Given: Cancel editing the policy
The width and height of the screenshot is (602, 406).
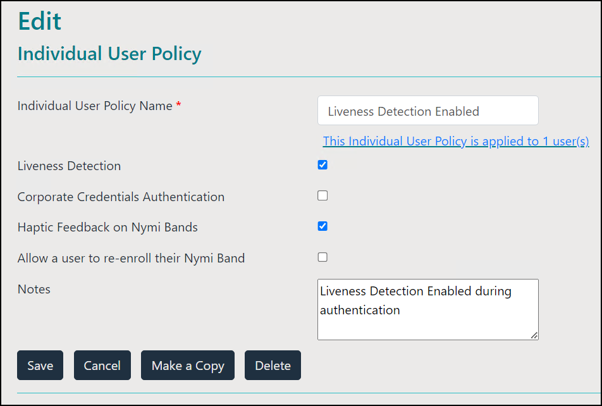Looking at the screenshot, I should [x=102, y=366].
